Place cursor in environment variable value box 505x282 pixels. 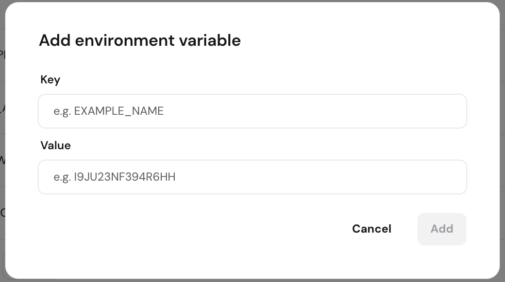[x=252, y=177]
